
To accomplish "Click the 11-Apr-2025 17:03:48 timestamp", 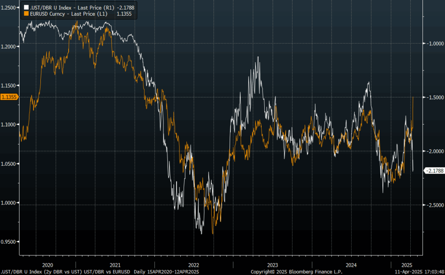I will (x=418, y=272).
